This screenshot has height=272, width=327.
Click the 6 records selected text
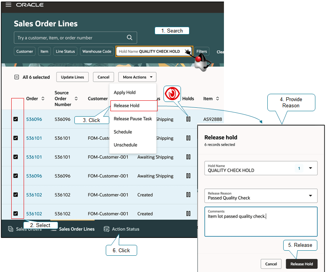coord(220,145)
